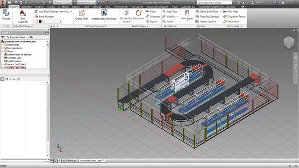Open the Inspect ribbon tab

tap(76, 7)
